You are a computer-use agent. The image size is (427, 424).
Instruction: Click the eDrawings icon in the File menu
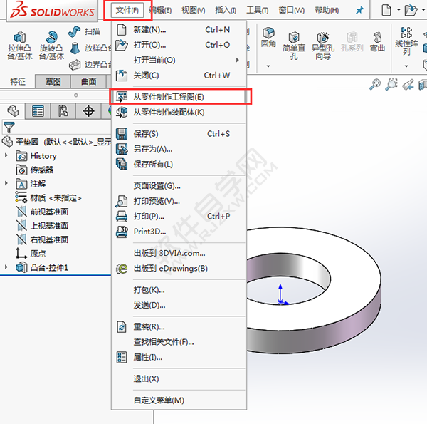coord(122,269)
